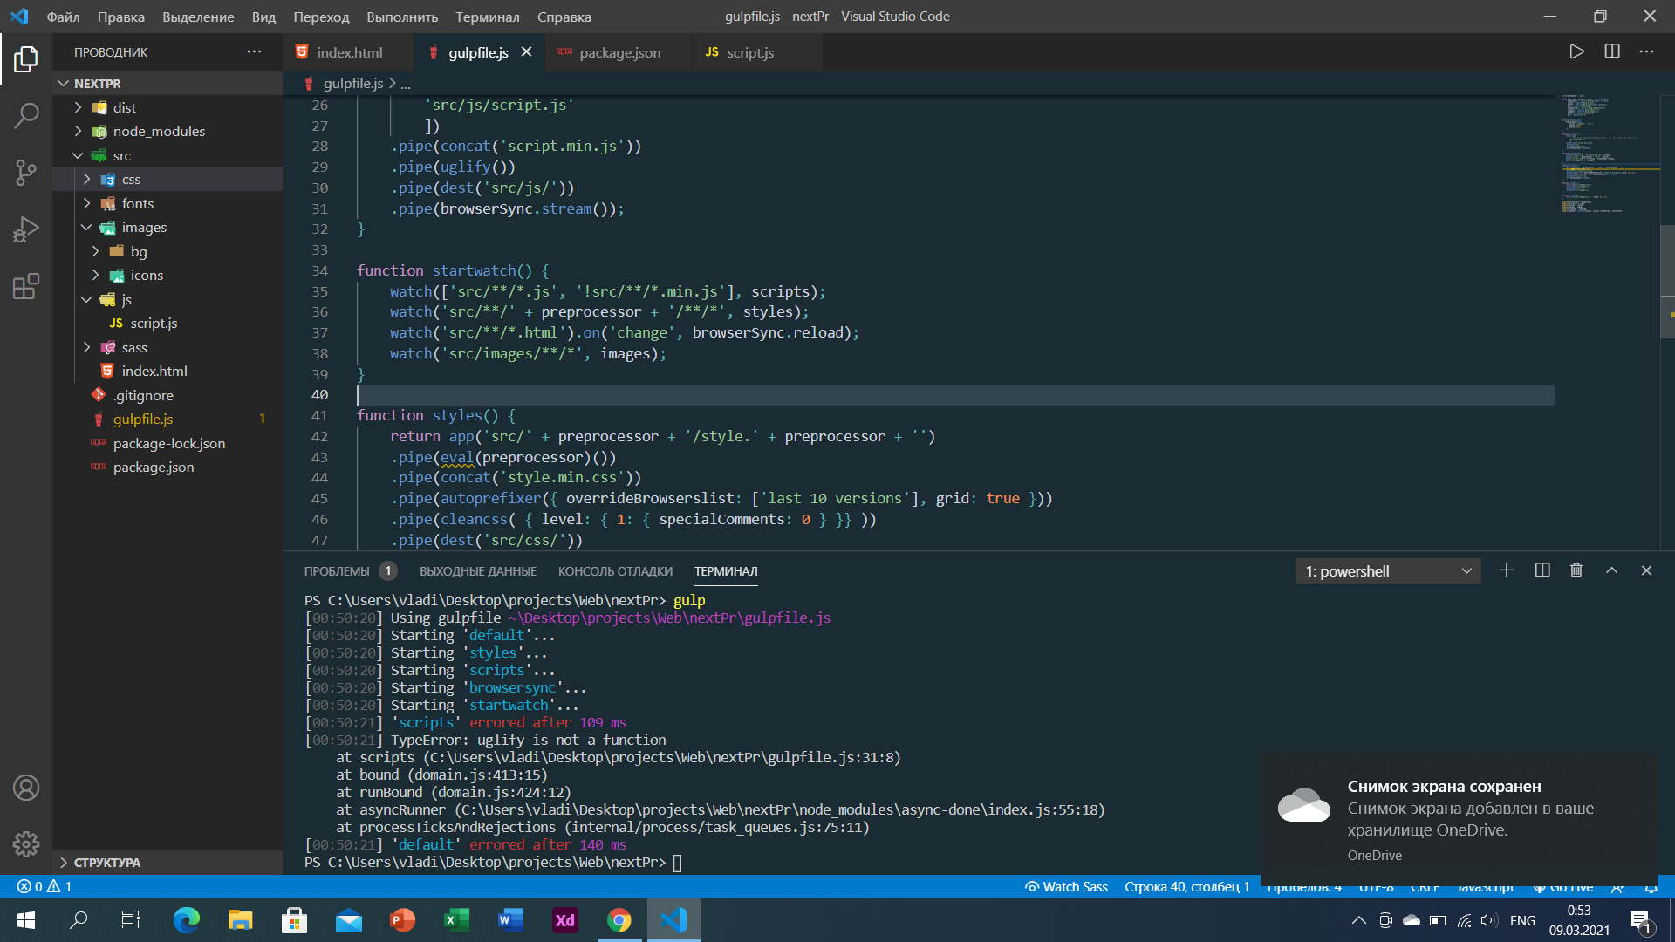The width and height of the screenshot is (1675, 942).
Task: Click the editor vertical scrollbar
Action: [1667, 281]
